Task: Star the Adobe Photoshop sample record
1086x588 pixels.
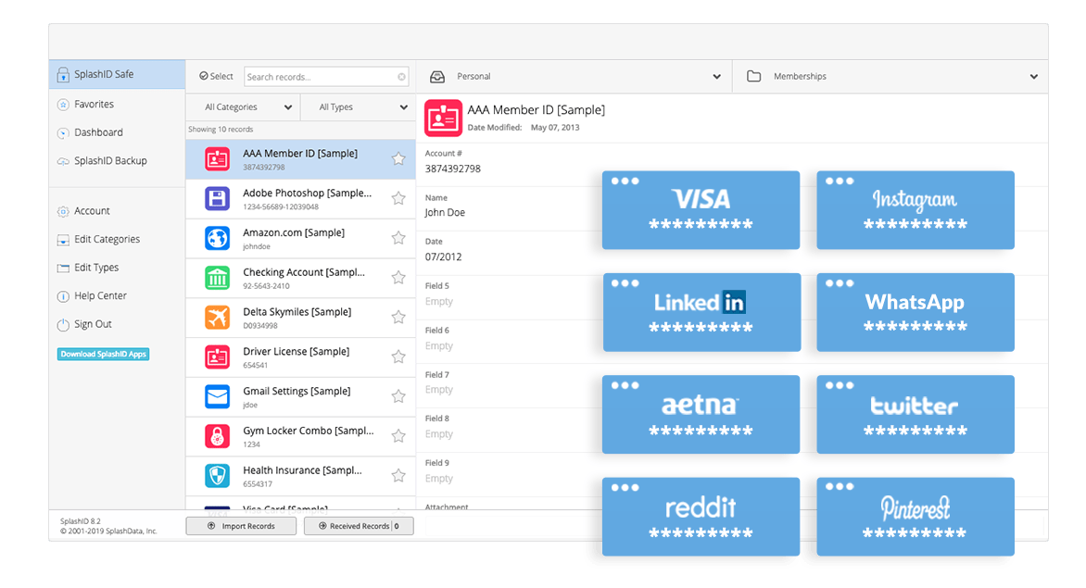Action: [x=398, y=198]
